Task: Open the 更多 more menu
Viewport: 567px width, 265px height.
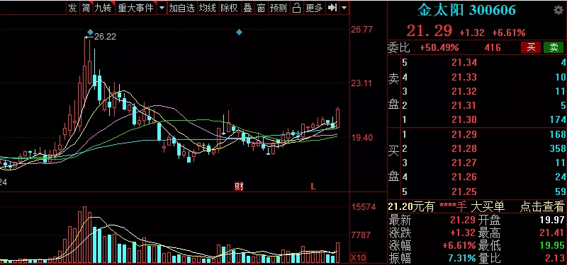Action: click(x=314, y=8)
